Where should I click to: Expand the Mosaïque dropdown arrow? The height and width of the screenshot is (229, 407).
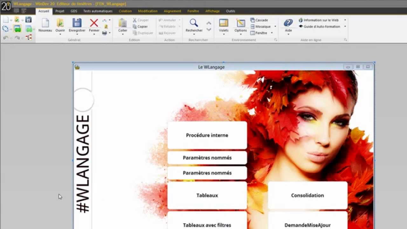click(x=275, y=26)
